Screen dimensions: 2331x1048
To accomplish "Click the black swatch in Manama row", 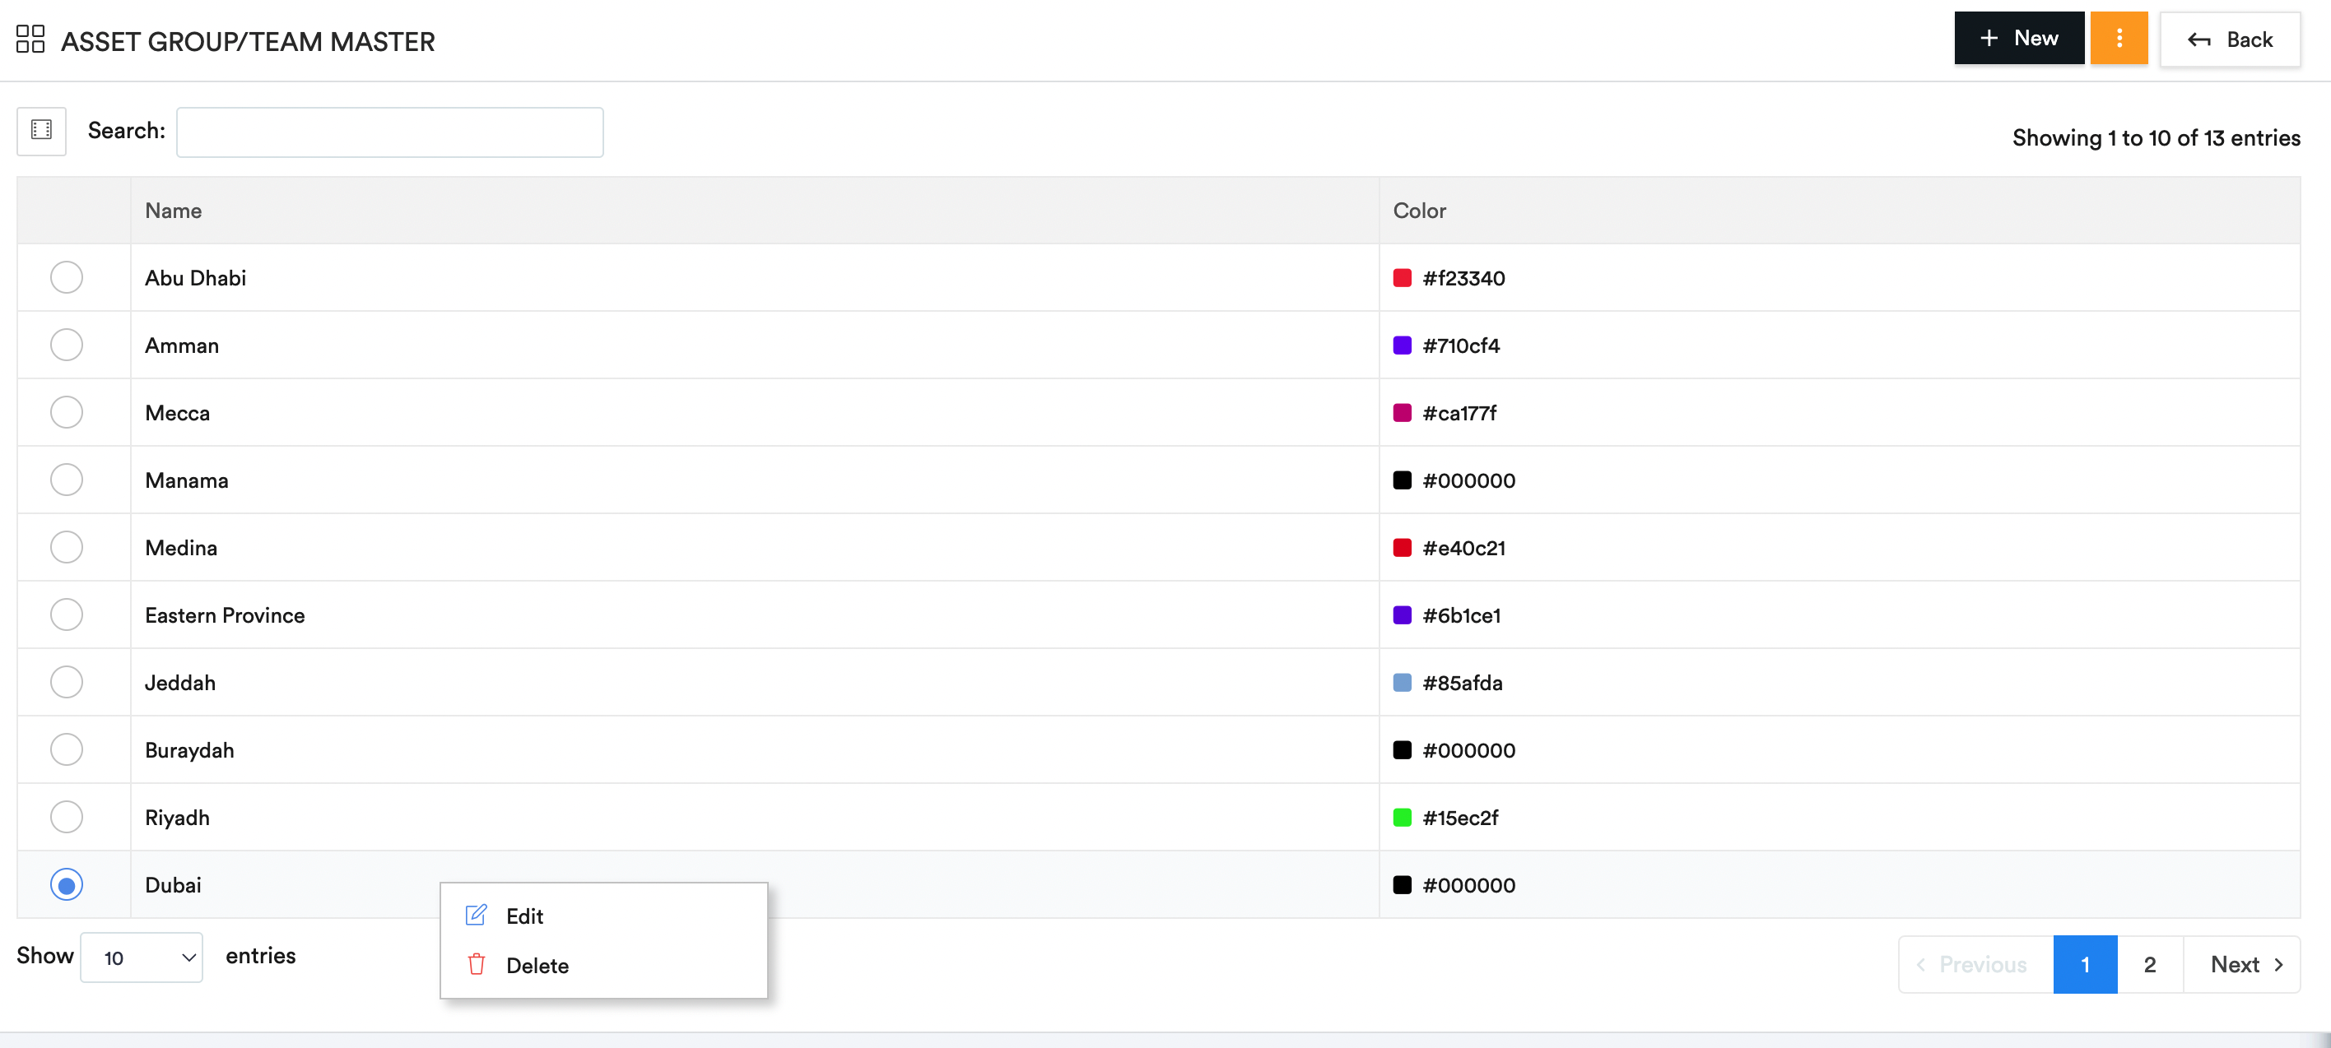I will click(1402, 480).
